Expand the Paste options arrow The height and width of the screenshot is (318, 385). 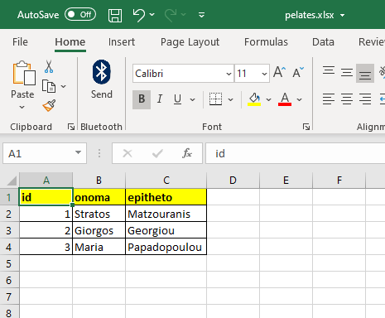click(x=22, y=107)
